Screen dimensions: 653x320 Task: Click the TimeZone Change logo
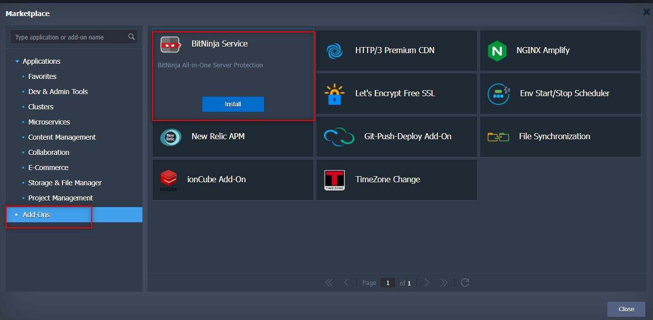335,180
